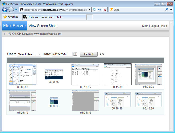This screenshot has height=133, width=175.
Task: Click the Date input field
Action: click(x=62, y=54)
